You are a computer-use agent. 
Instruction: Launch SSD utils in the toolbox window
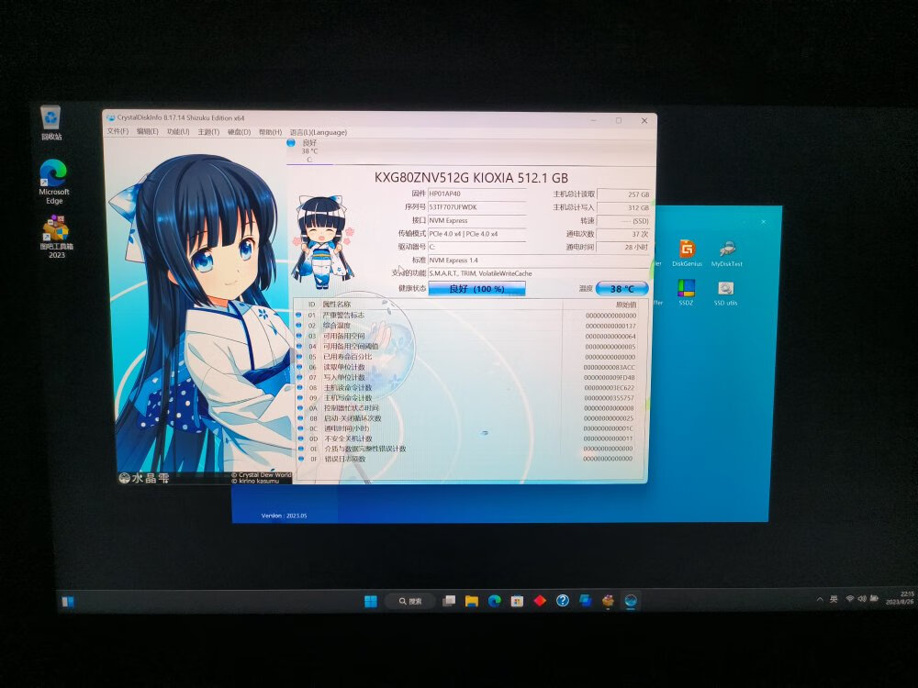tap(726, 293)
